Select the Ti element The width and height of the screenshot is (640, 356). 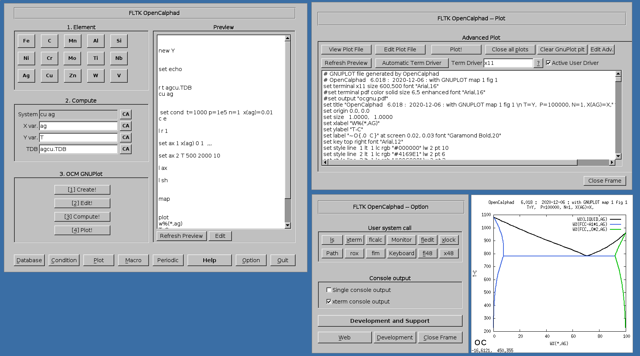pos(96,58)
